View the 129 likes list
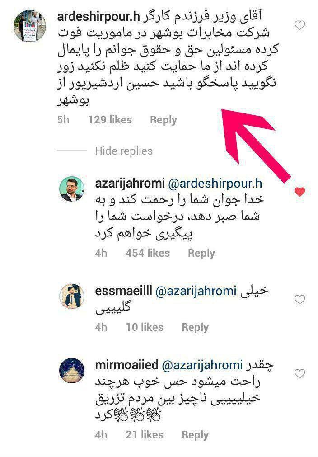This screenshot has height=457, width=318. coord(110,120)
